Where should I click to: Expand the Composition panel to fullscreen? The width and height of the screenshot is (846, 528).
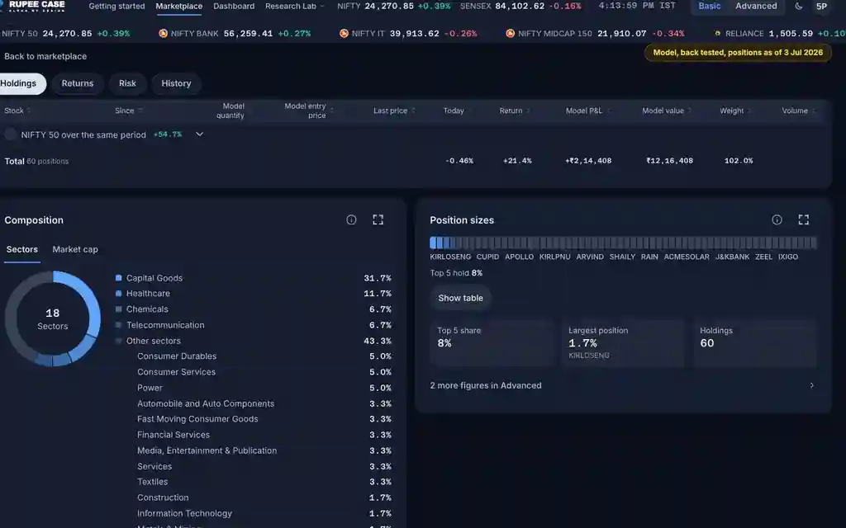378,219
